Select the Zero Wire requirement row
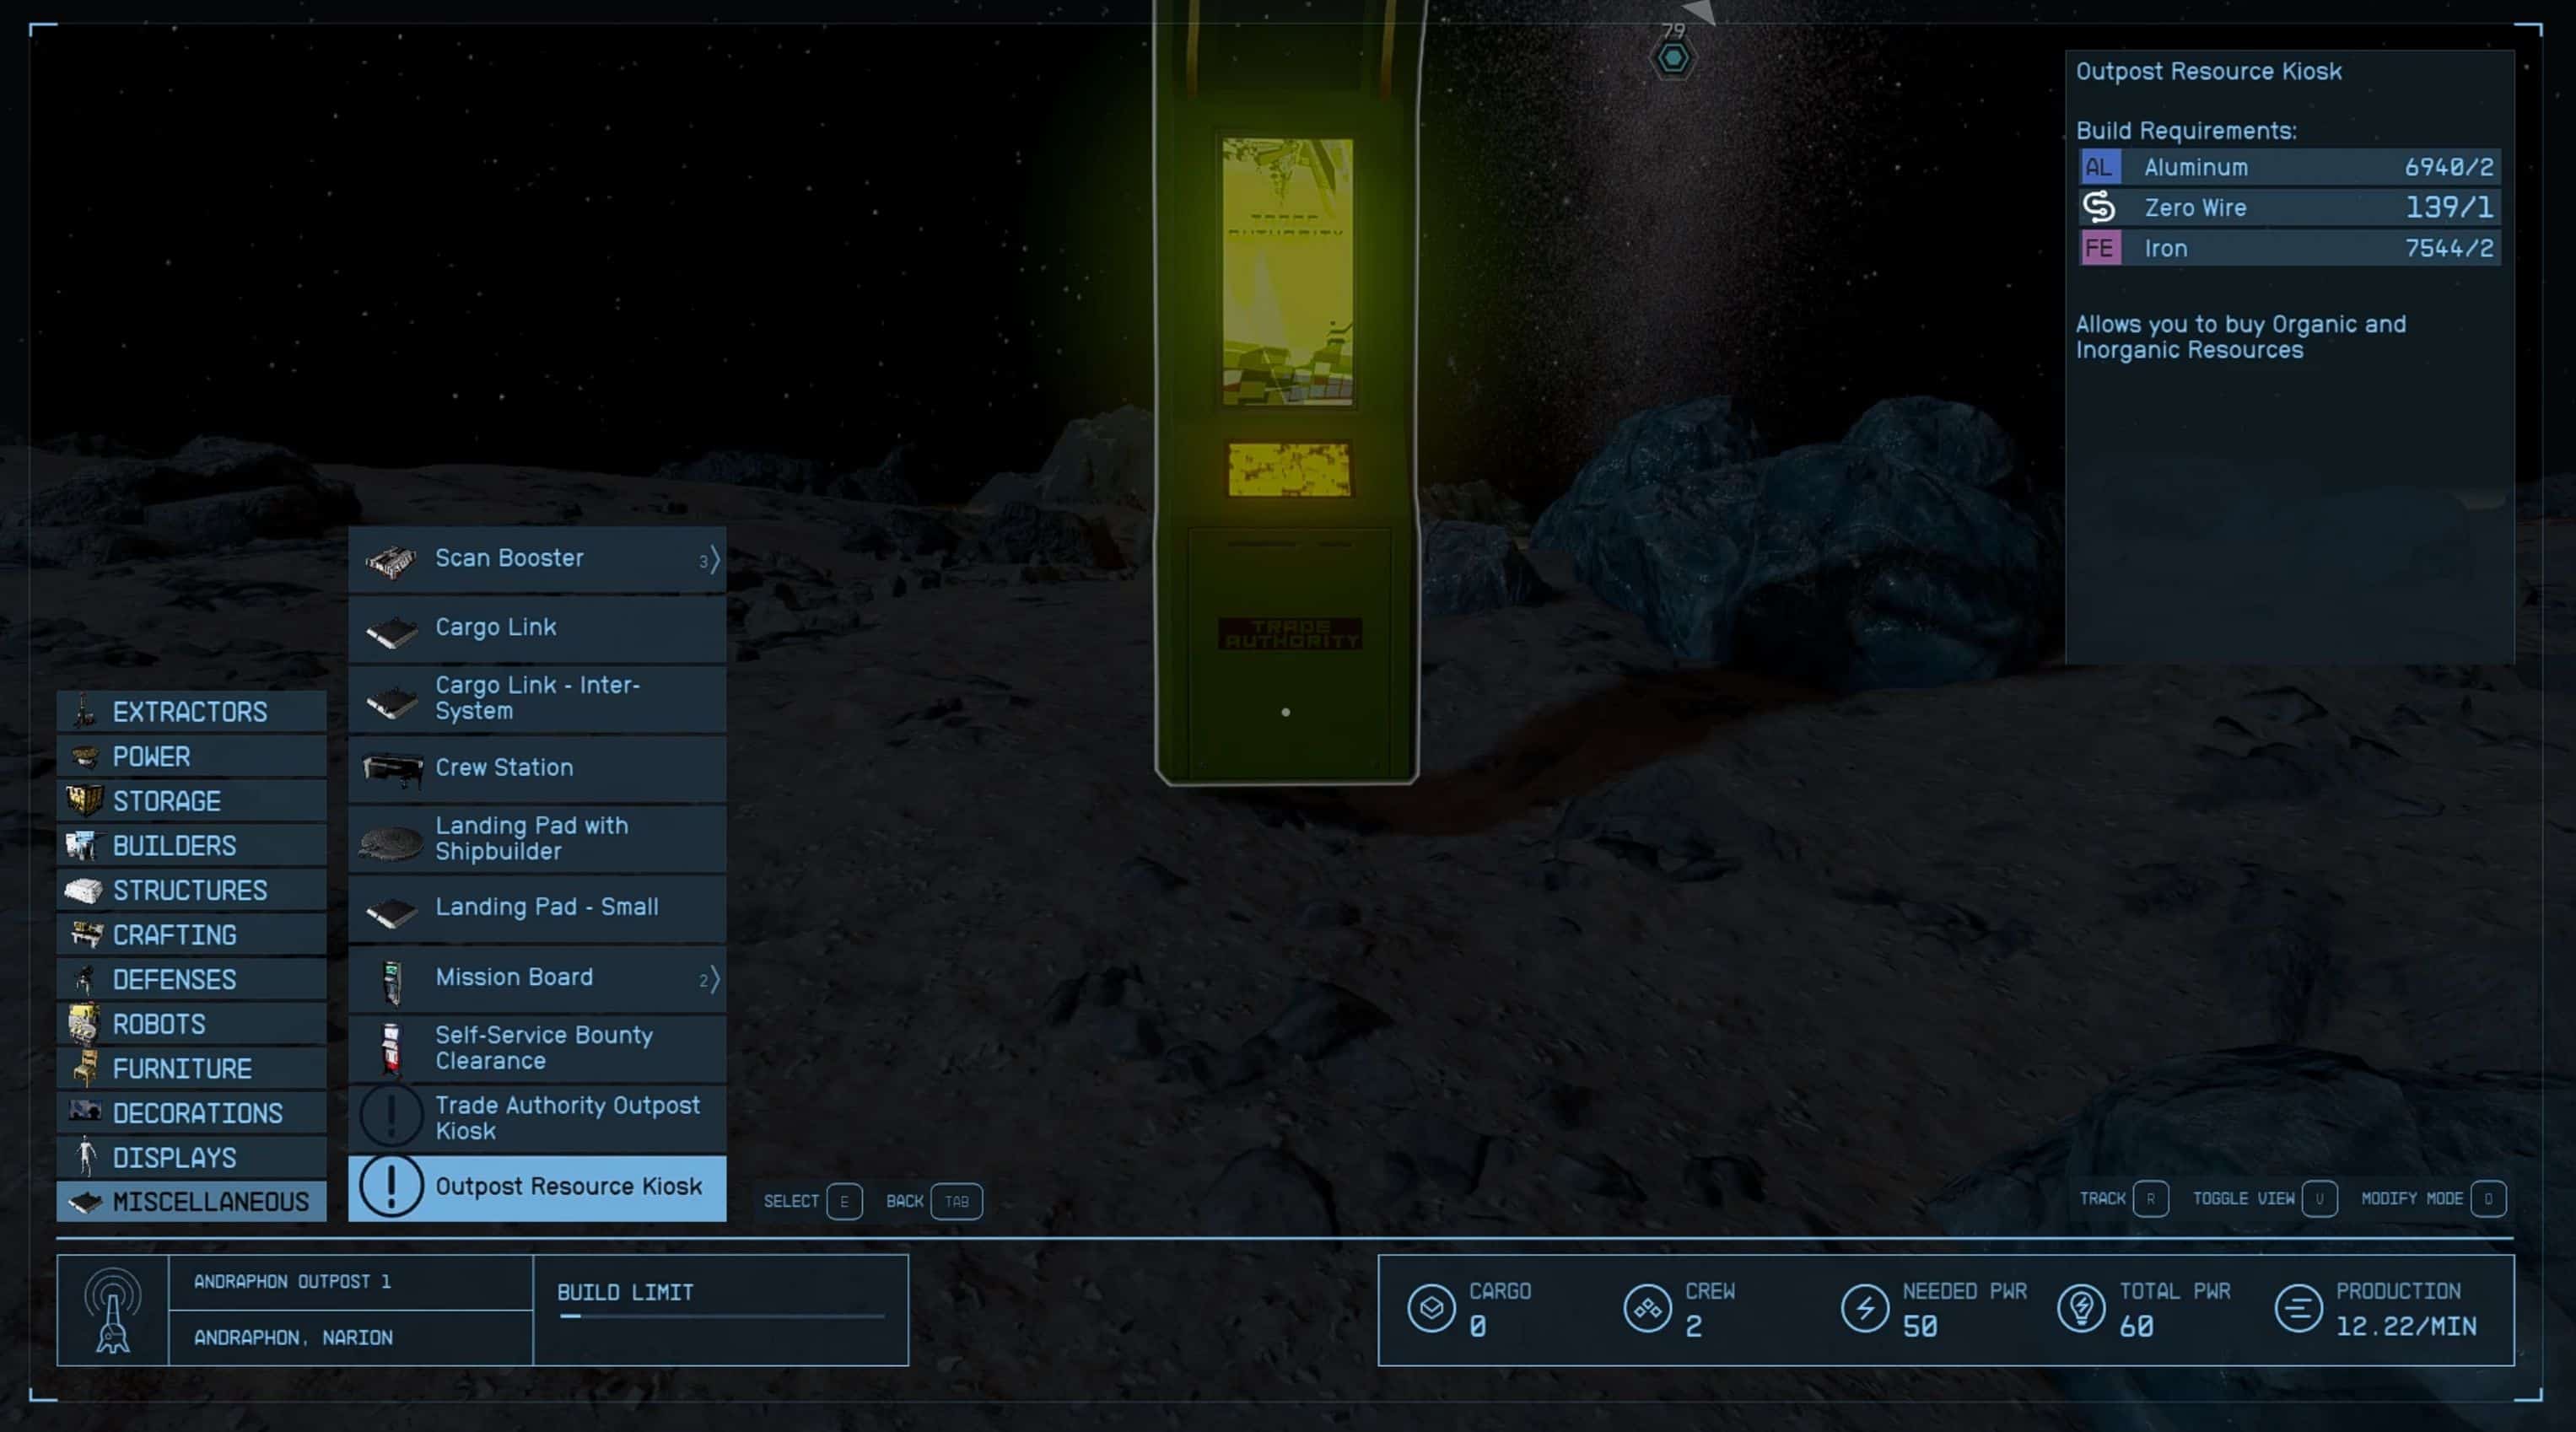 click(x=2289, y=208)
